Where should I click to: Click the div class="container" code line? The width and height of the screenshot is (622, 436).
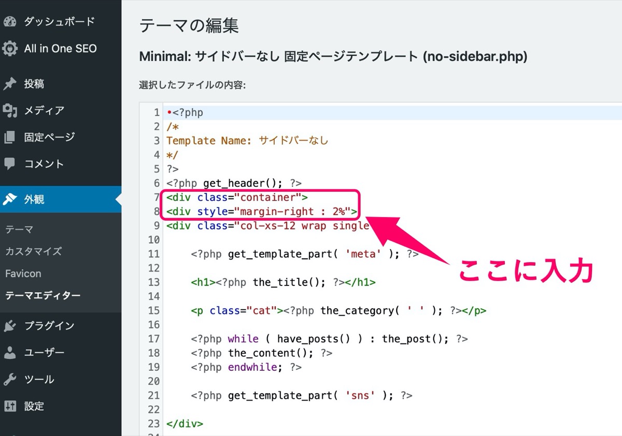(237, 197)
